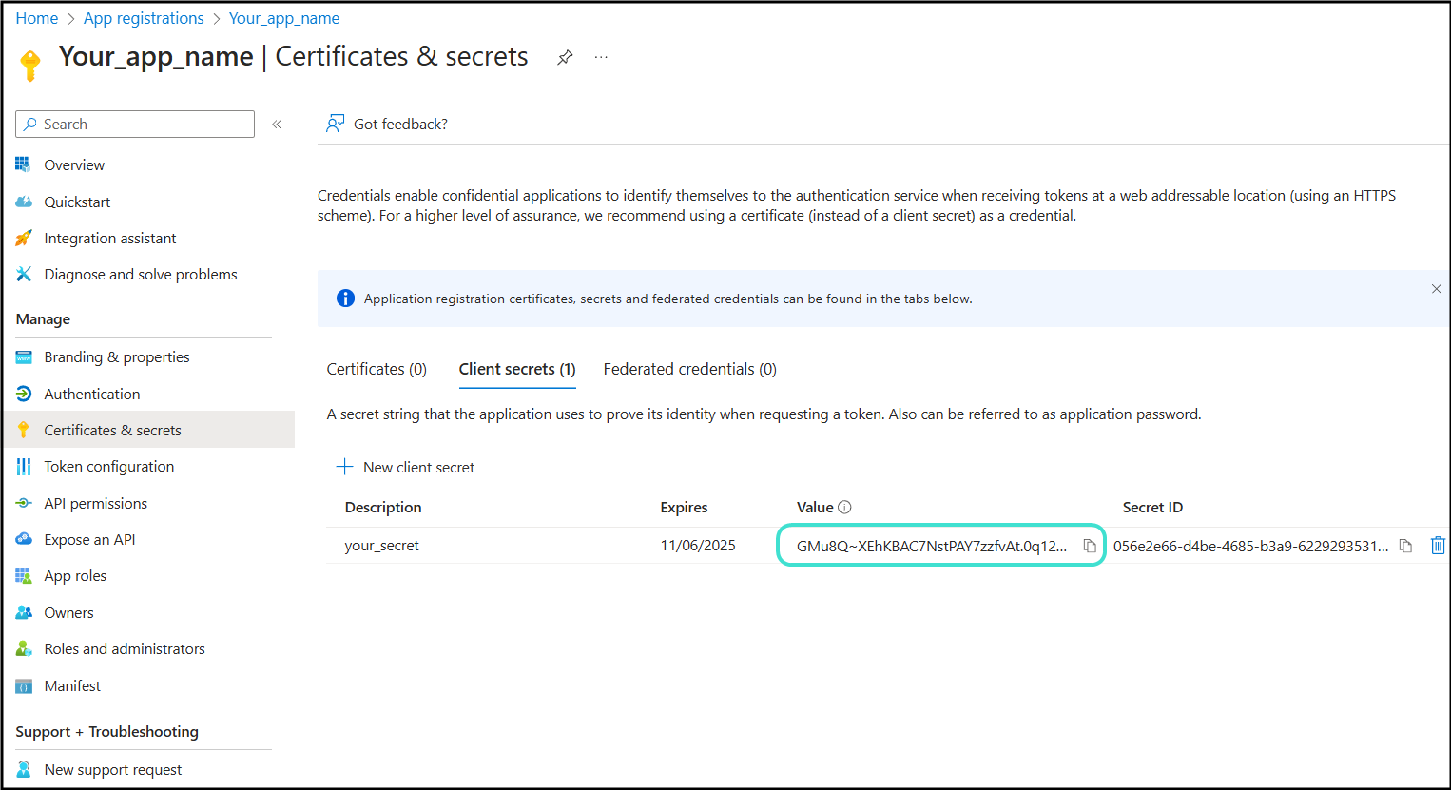Screen dimensions: 1451x790
Task: Click the Value column info icon
Action: click(844, 507)
